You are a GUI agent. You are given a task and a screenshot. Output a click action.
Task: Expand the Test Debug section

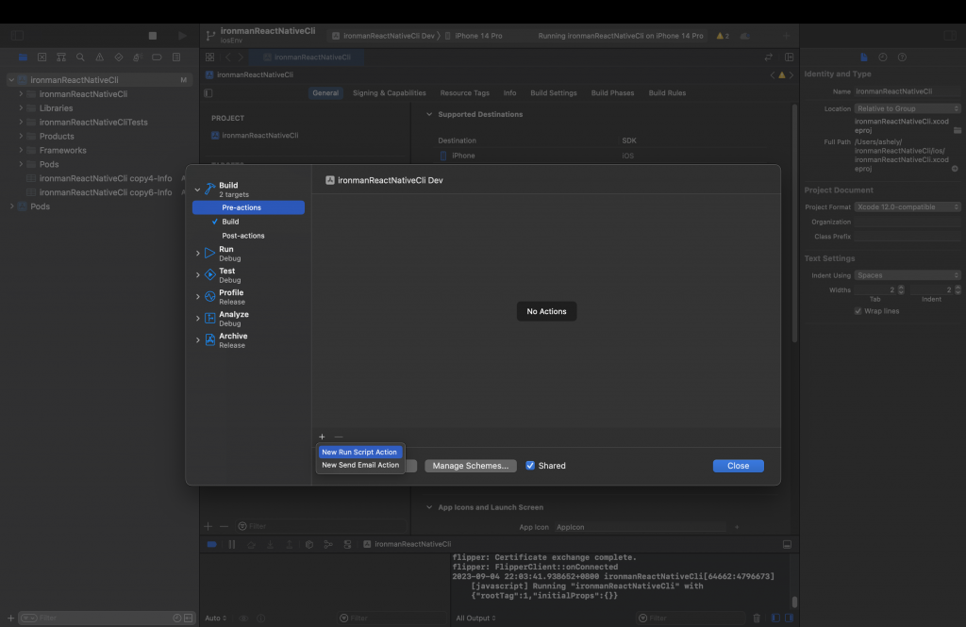click(198, 274)
